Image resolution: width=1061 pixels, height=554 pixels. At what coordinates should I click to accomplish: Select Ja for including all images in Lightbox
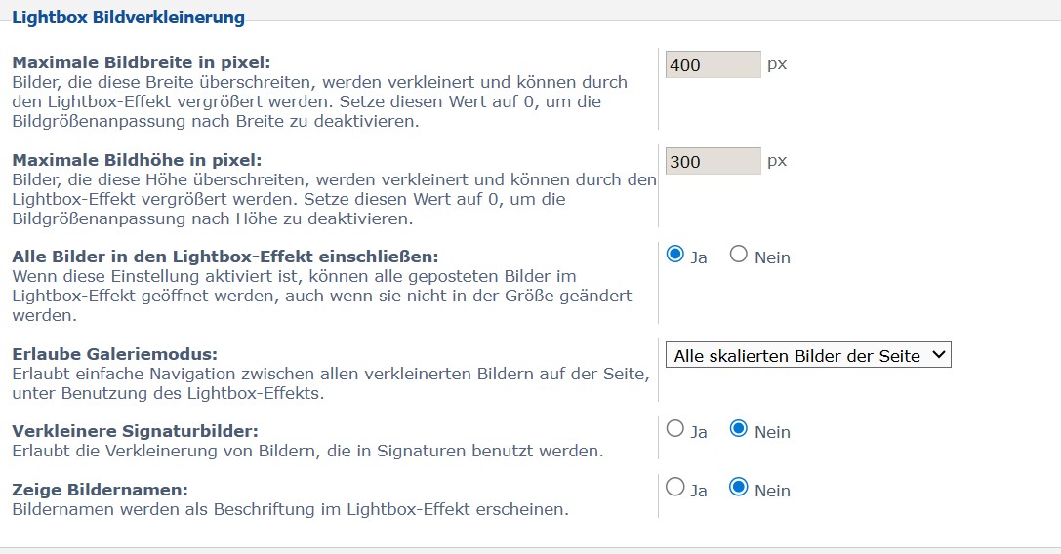(x=674, y=255)
